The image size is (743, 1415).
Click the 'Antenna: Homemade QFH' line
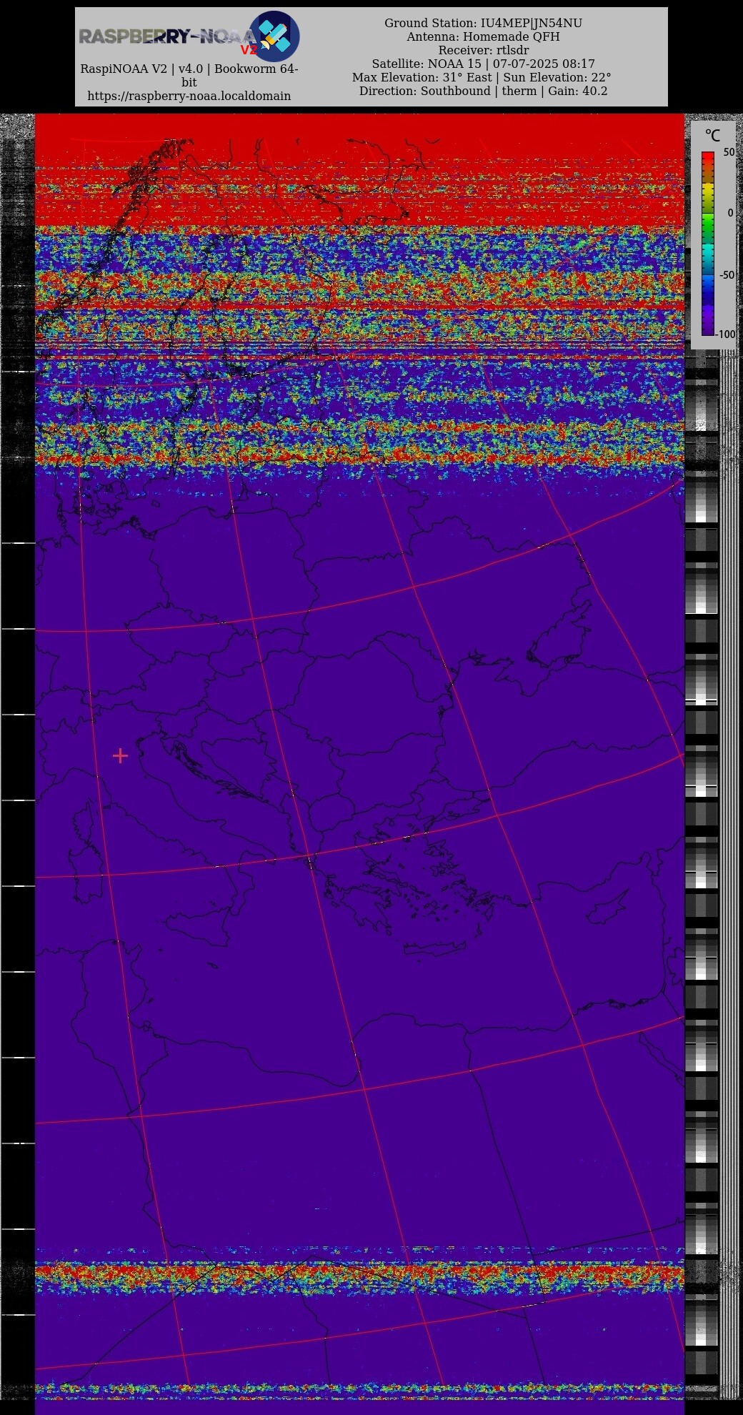483,36
